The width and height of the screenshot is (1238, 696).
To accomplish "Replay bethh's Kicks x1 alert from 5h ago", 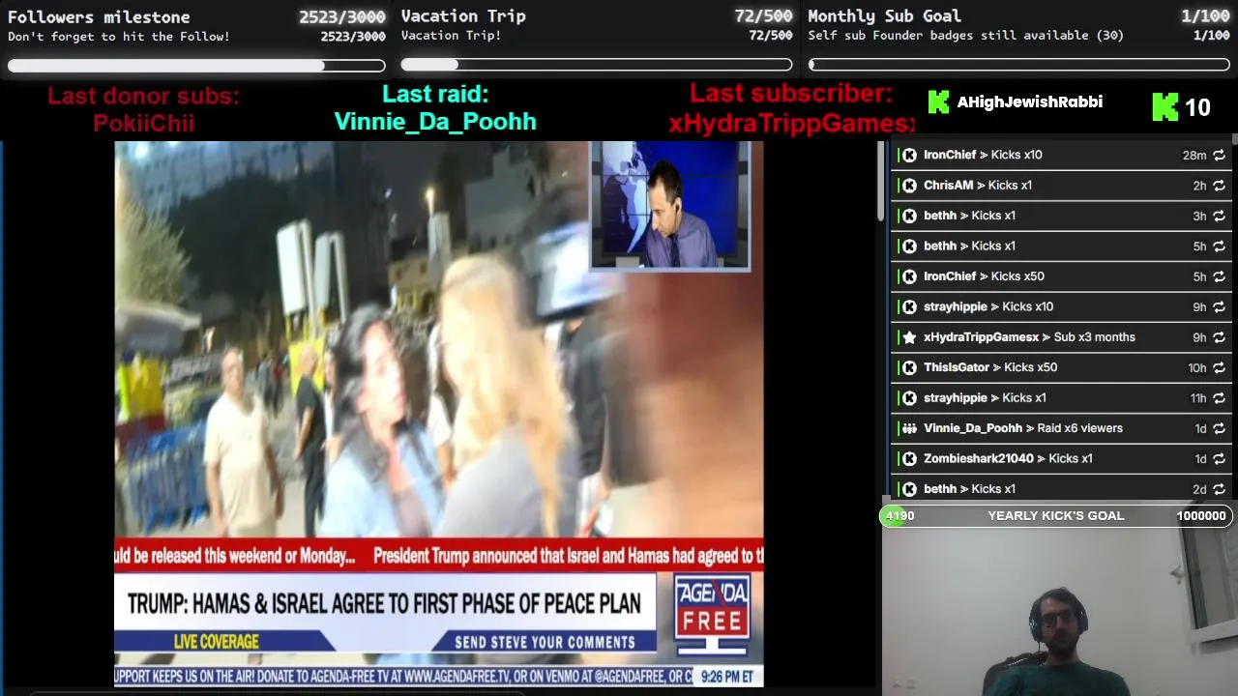I will 1219,246.
